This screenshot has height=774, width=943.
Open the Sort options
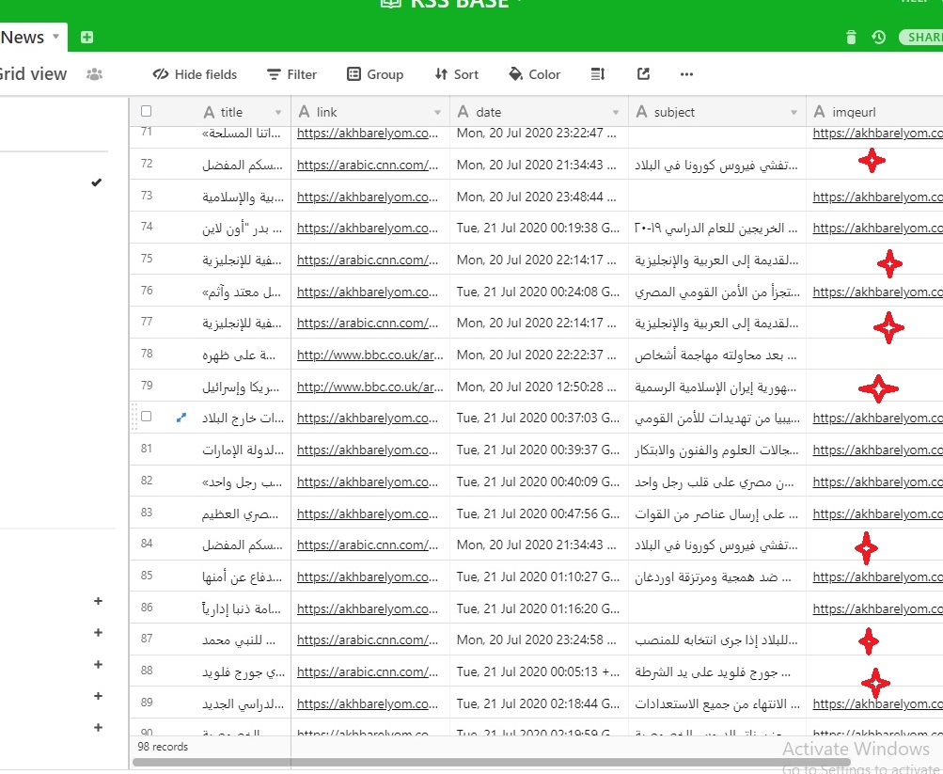[457, 74]
